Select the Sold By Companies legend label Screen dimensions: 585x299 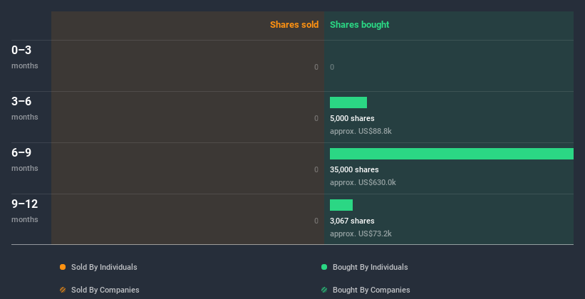pos(105,290)
